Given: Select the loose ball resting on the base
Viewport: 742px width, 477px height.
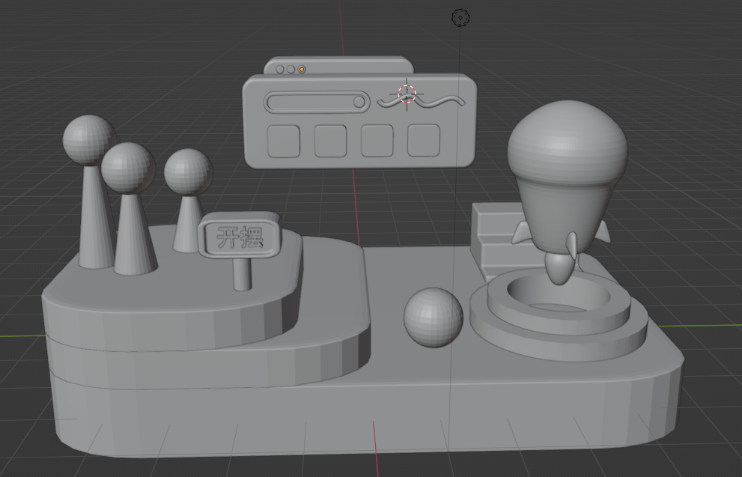Looking at the screenshot, I should (x=433, y=318).
